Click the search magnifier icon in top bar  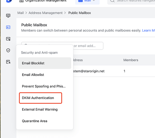(112, 1)
